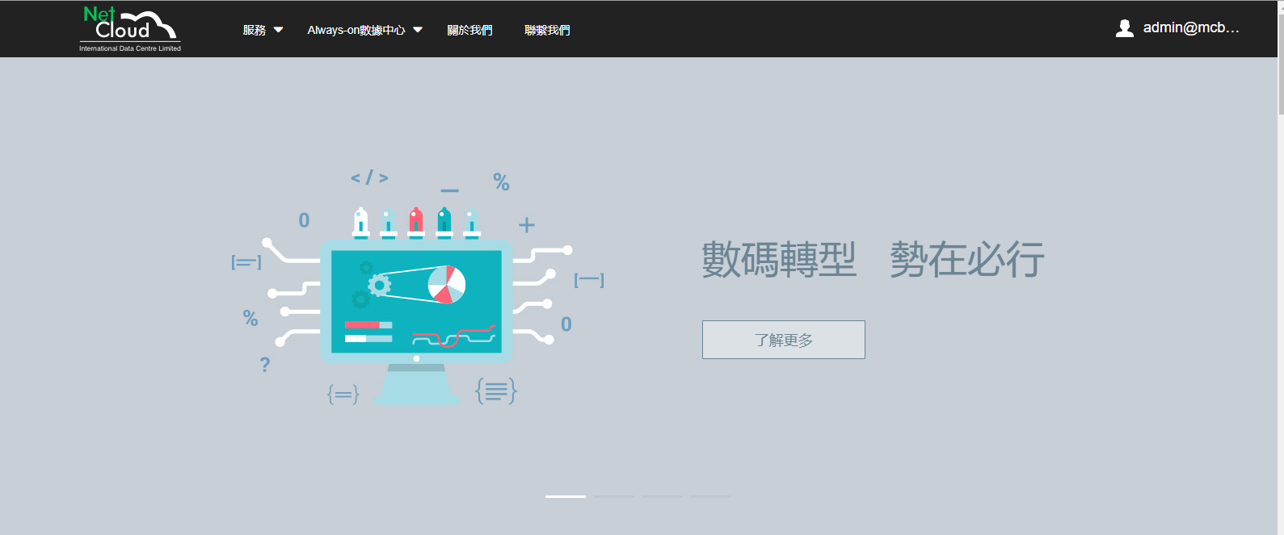Select the second carousel slide indicator
Image resolution: width=1284 pixels, height=535 pixels.
[x=614, y=496]
